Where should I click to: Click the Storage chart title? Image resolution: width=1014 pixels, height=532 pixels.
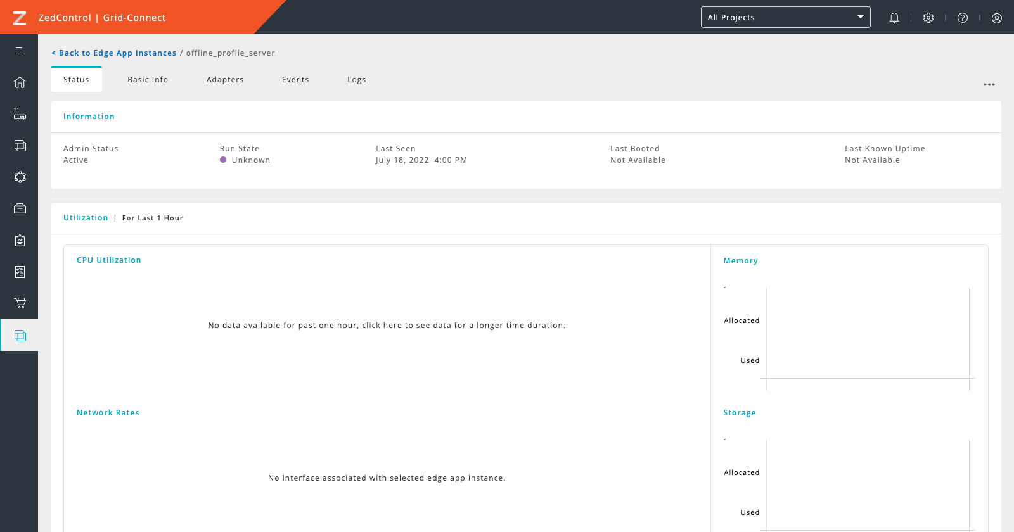point(740,413)
